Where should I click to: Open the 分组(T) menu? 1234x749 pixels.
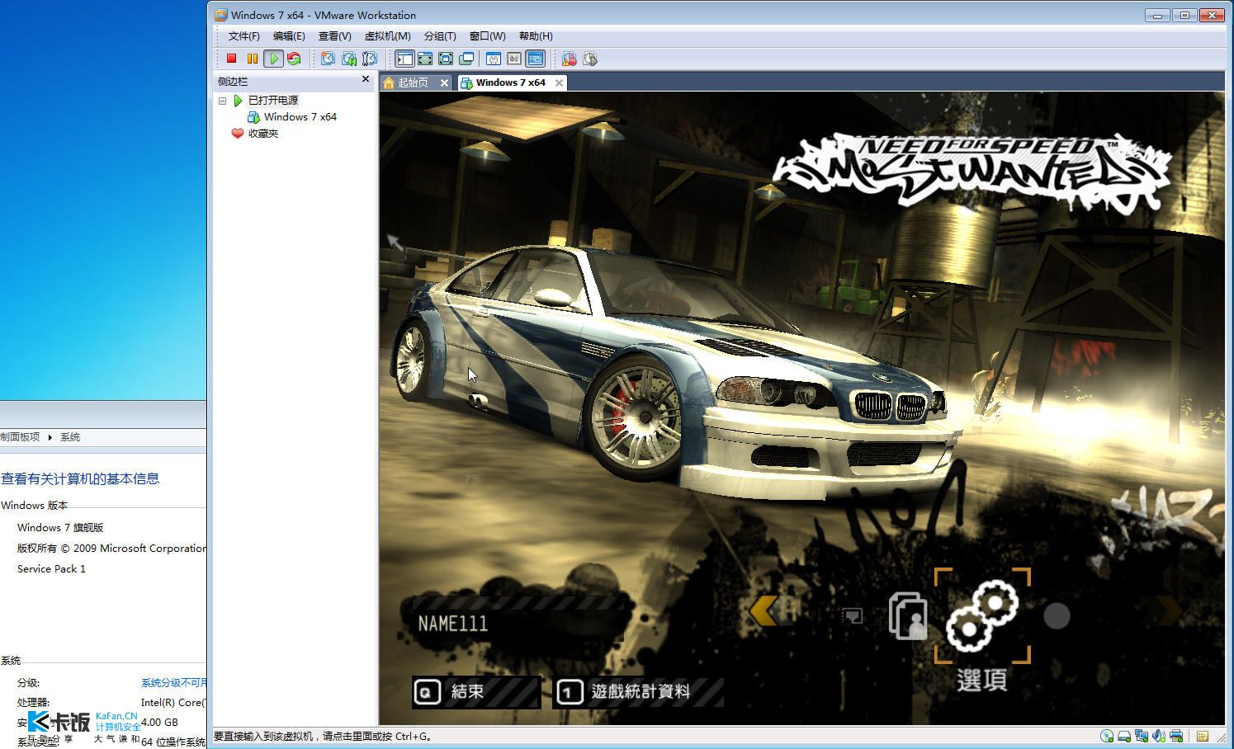coord(440,36)
